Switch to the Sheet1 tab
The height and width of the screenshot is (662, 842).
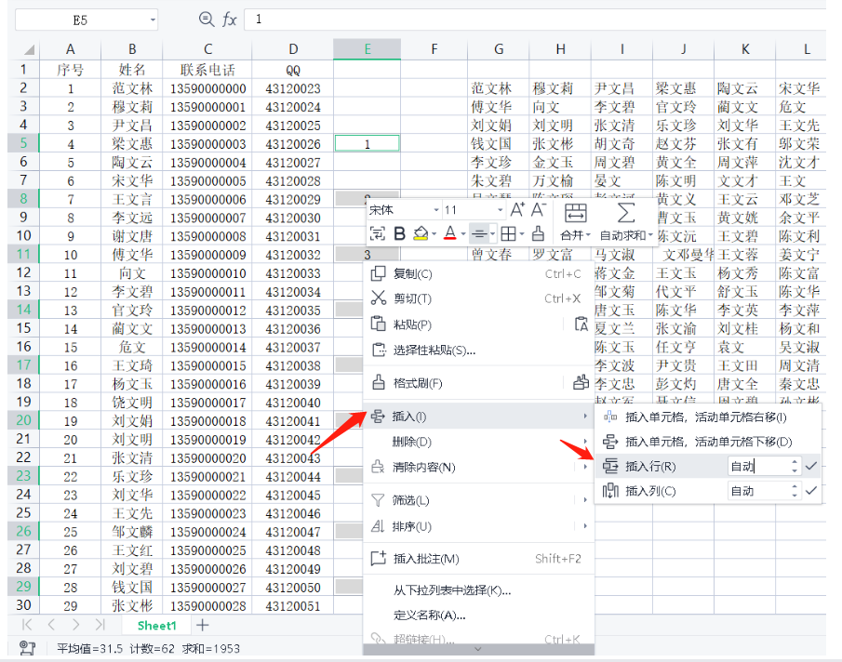point(157,626)
